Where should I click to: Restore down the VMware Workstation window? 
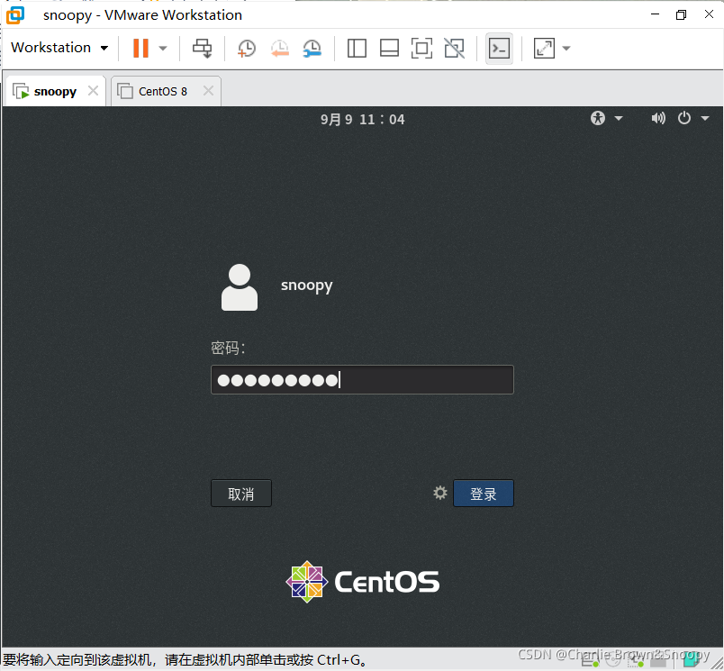pyautogui.click(x=681, y=14)
